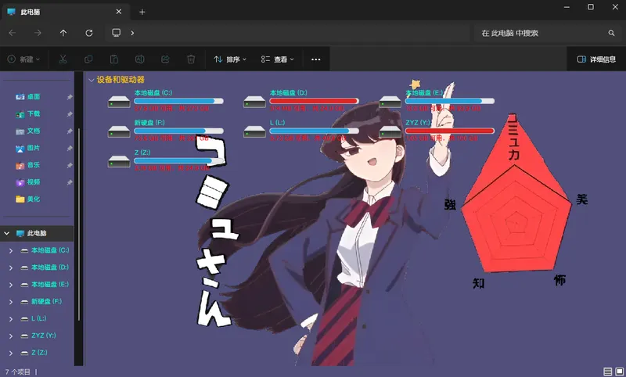The height and width of the screenshot is (377, 626).
Task: Go forward with the right arrow
Action: (x=38, y=33)
